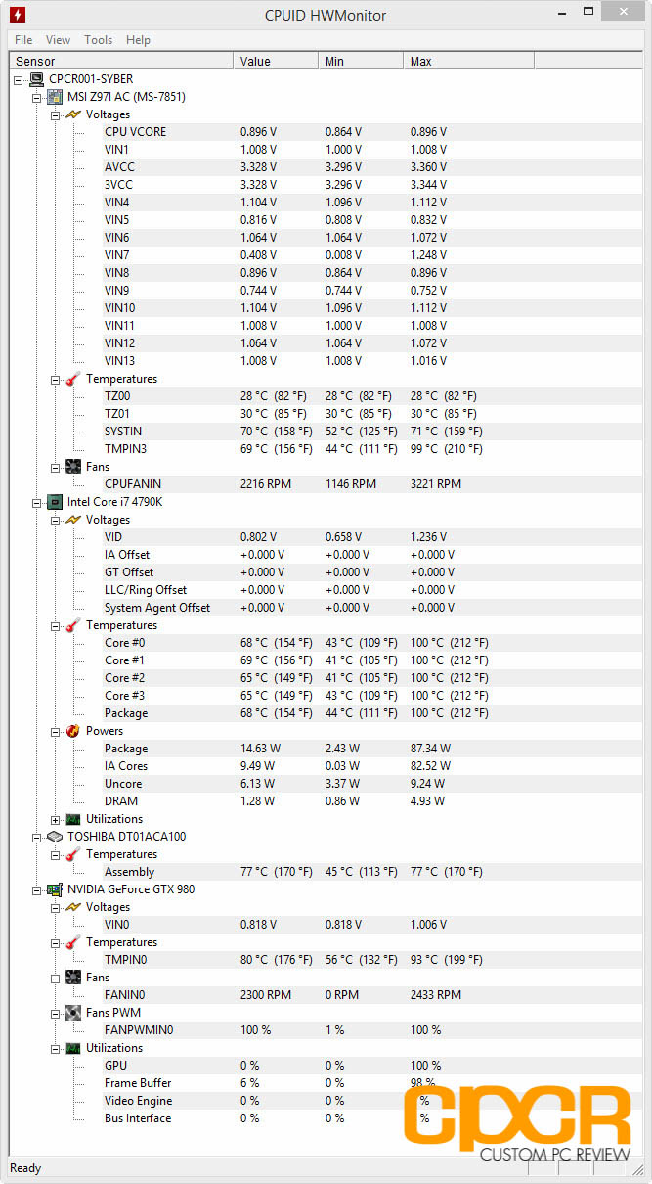Click the Max column header
The height and width of the screenshot is (1184, 652).
[468, 62]
